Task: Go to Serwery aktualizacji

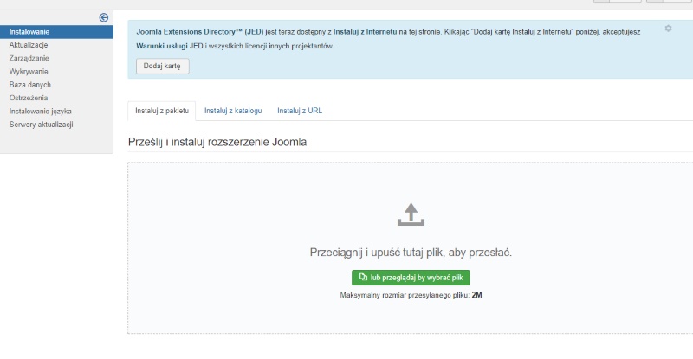Action: 41,125
